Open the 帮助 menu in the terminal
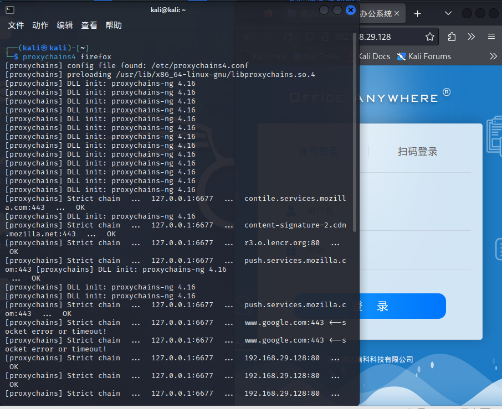 [x=114, y=25]
